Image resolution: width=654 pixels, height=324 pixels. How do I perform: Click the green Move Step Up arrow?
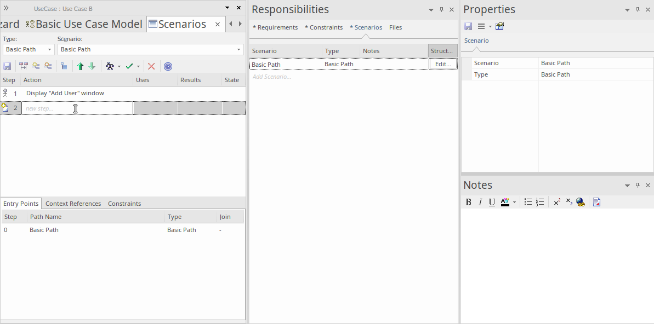coord(80,66)
